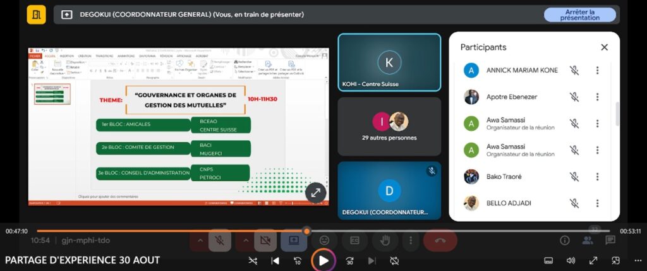Select participant name BELLO ADJADI
Screen dimensions: 647x271
click(509, 203)
